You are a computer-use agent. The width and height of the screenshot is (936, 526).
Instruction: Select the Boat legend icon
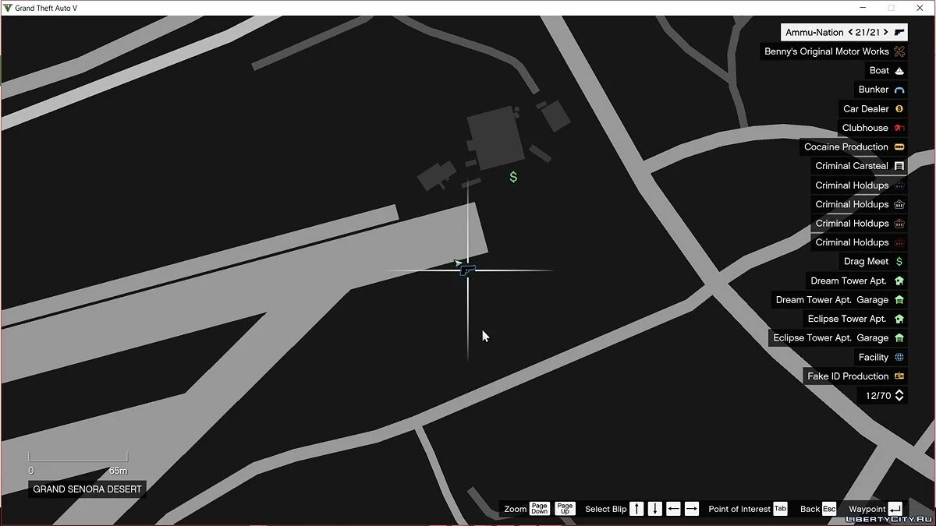(899, 71)
